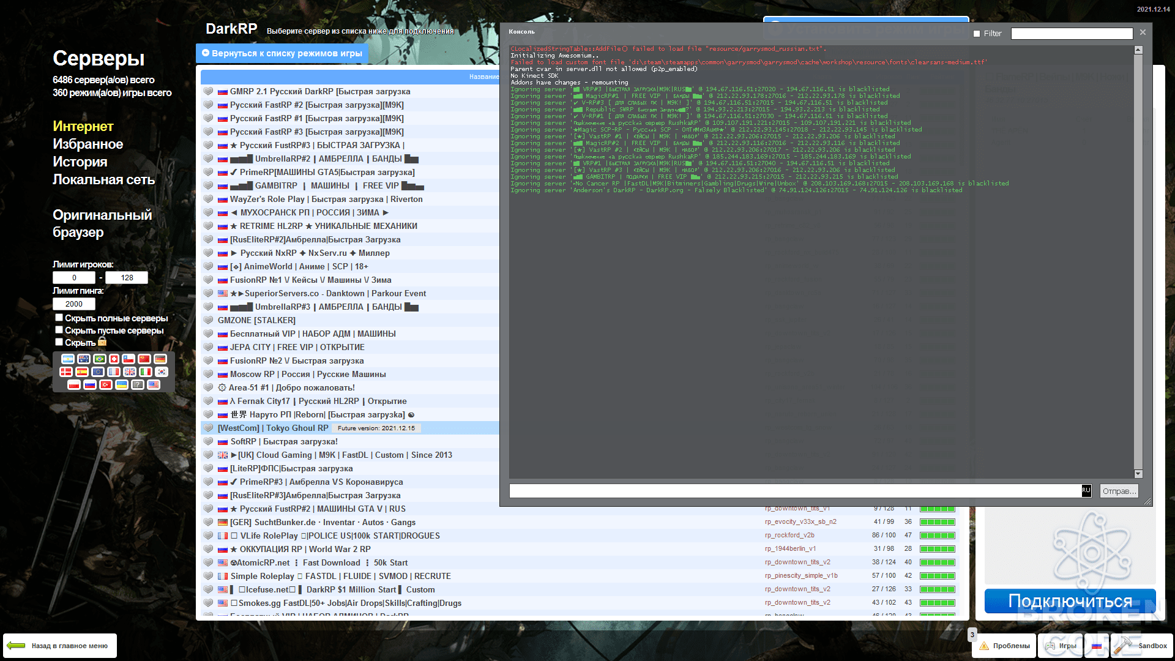Screen dimensions: 1175x661
Task: Select the Интернет server tab
Action: point(83,126)
